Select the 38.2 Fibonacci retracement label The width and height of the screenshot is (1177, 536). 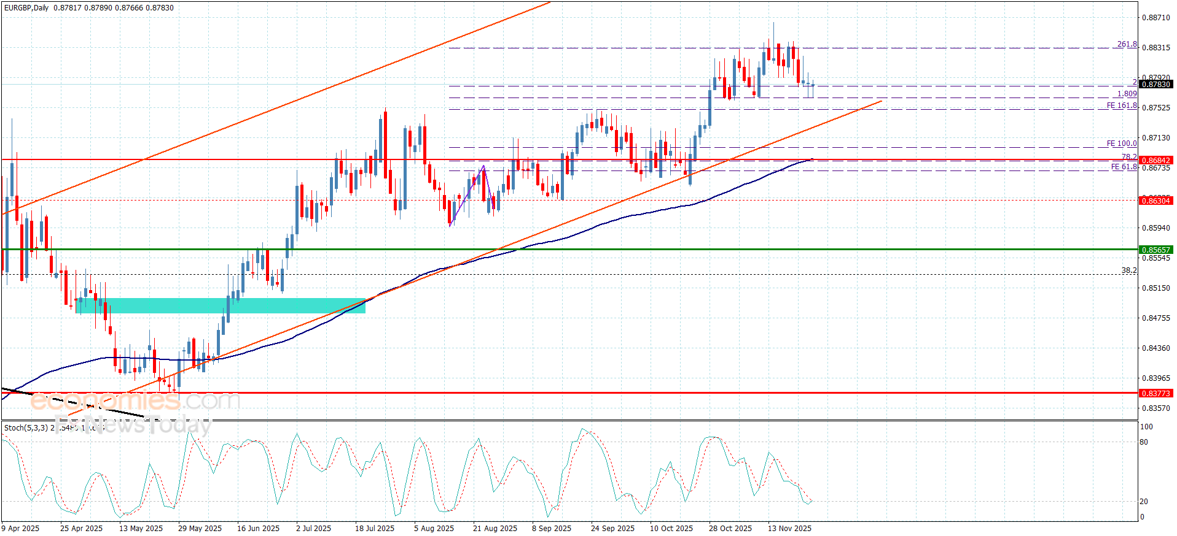point(1128,270)
